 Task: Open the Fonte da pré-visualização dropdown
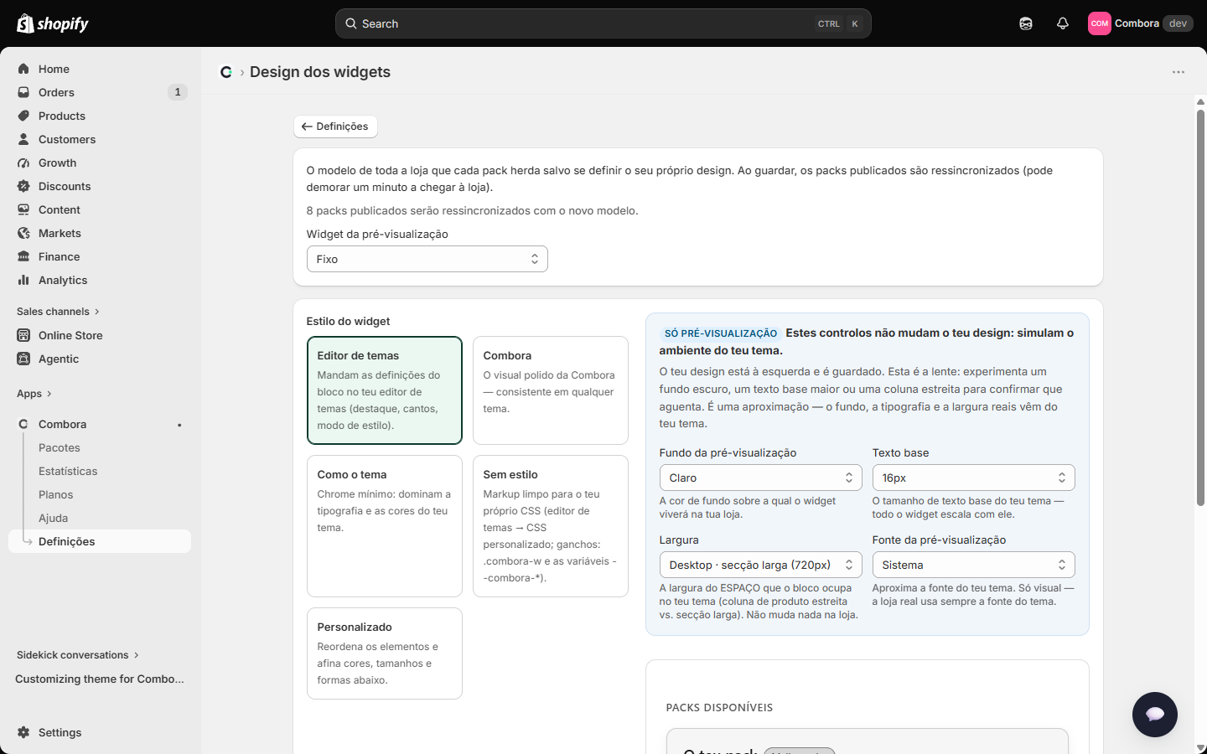coord(973,565)
